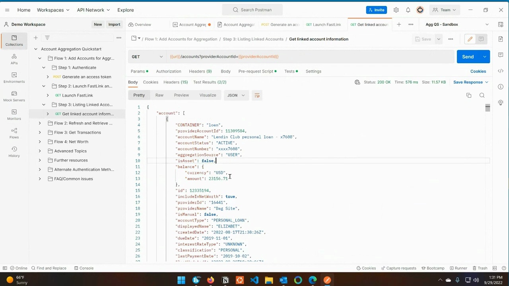Expand Flow 3: Get Transactions folder

[40, 133]
